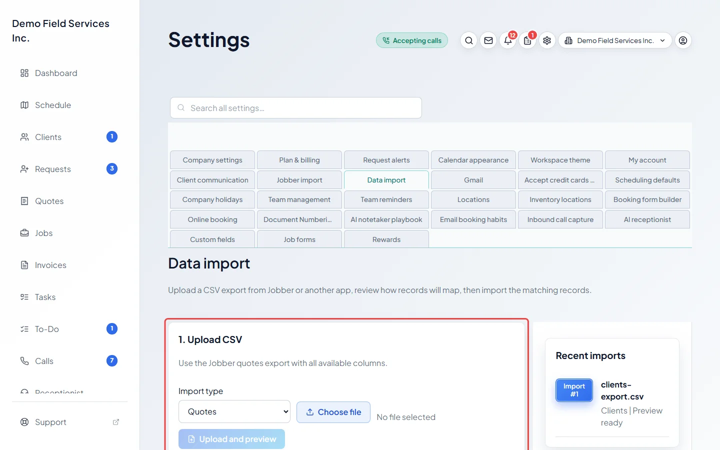Select the Data import tab
The image size is (720, 450).
[386, 180]
